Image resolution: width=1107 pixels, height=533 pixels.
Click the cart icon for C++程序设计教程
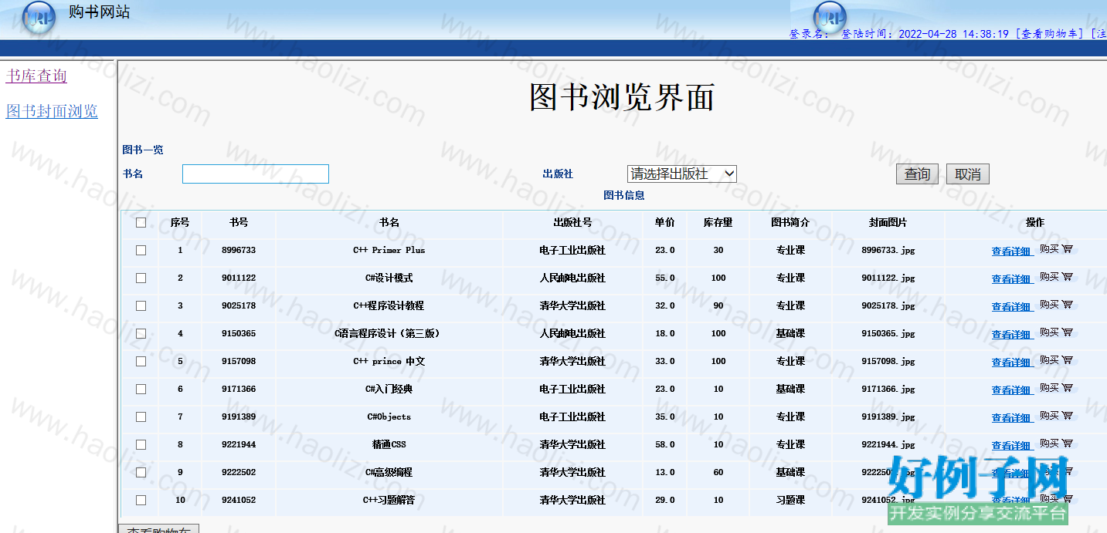[1068, 305]
